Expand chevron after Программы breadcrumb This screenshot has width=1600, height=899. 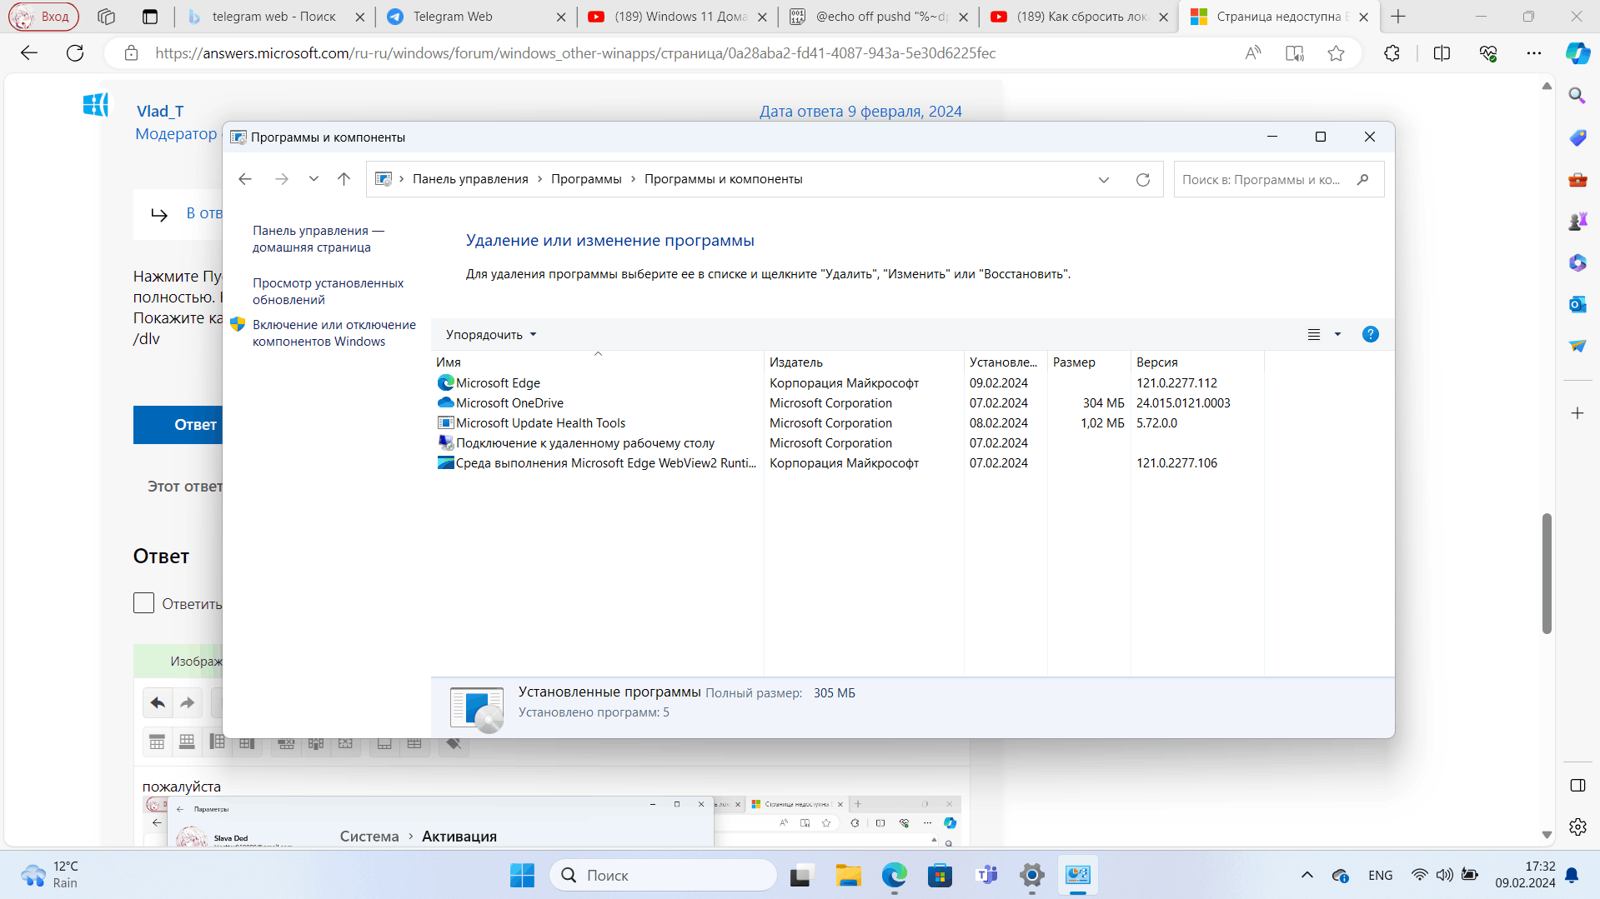(633, 179)
